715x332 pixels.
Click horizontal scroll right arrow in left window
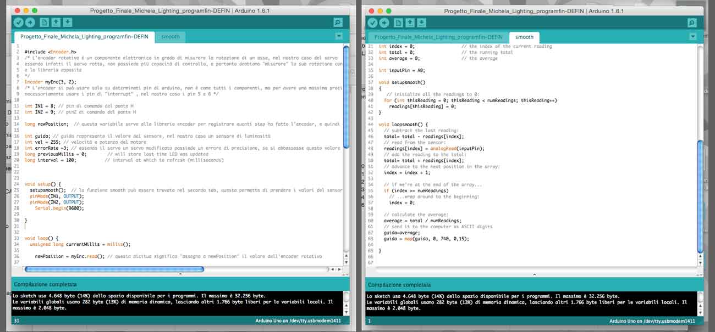pos(339,269)
